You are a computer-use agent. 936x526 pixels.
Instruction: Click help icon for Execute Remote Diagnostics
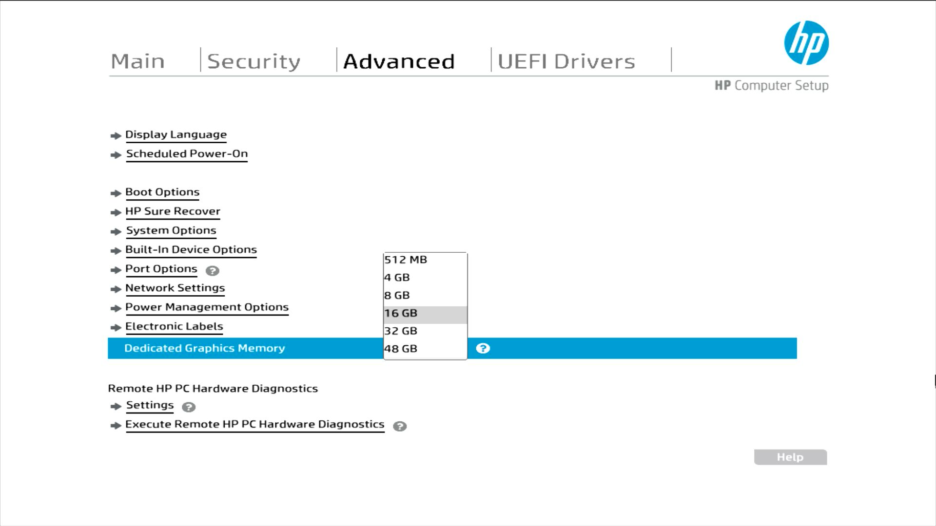[x=400, y=426]
